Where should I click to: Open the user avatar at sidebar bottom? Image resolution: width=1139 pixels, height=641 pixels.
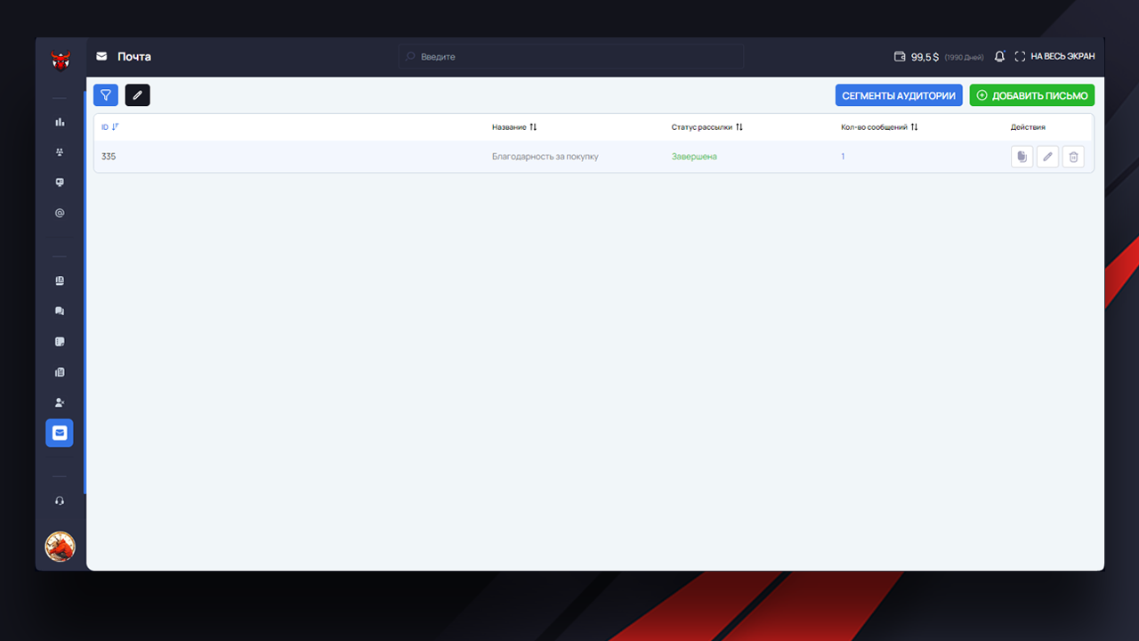[61, 547]
